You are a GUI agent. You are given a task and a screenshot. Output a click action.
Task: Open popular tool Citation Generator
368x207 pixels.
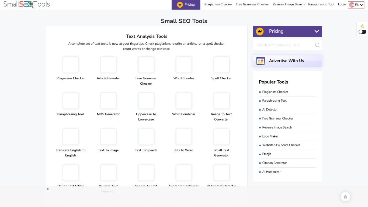275,163
